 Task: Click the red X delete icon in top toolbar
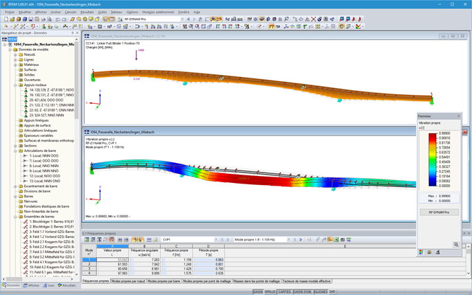pyautogui.click(x=313, y=19)
